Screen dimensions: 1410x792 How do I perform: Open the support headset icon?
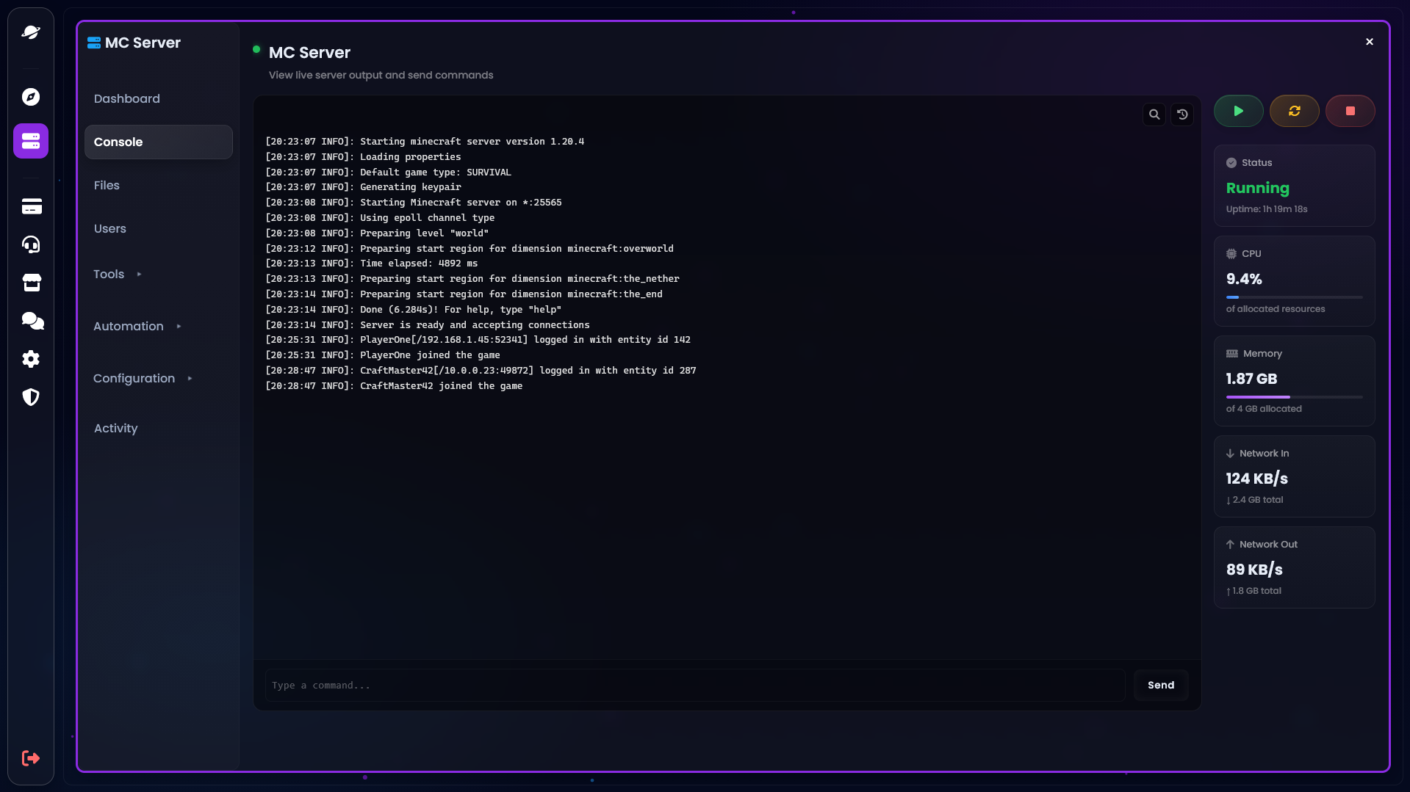(31, 244)
